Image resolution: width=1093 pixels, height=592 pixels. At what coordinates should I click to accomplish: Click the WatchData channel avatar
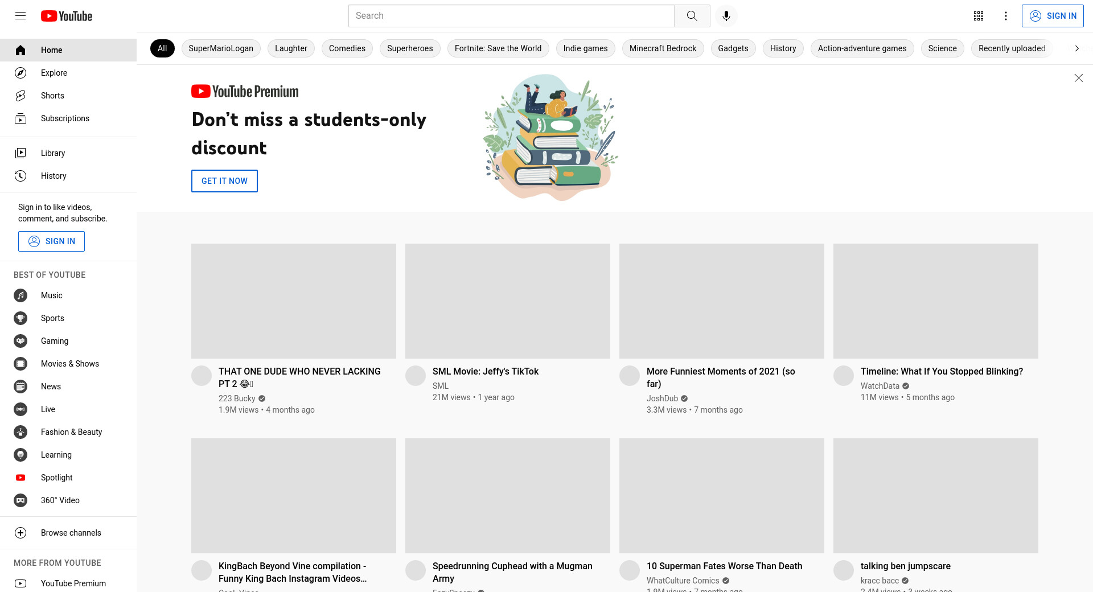pyautogui.click(x=844, y=376)
